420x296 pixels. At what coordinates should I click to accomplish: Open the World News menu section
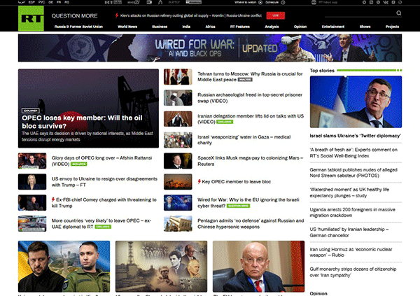tap(127, 26)
